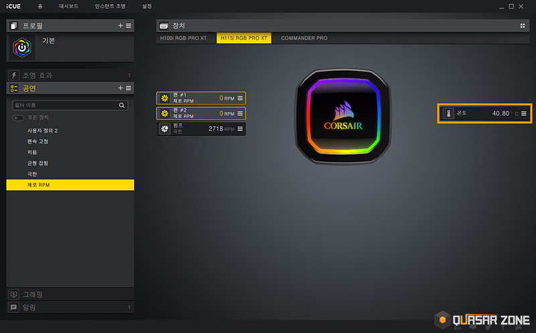Open the 팬 #1 options menu
Image resolution: width=536 pixels, height=333 pixels.
[240, 98]
